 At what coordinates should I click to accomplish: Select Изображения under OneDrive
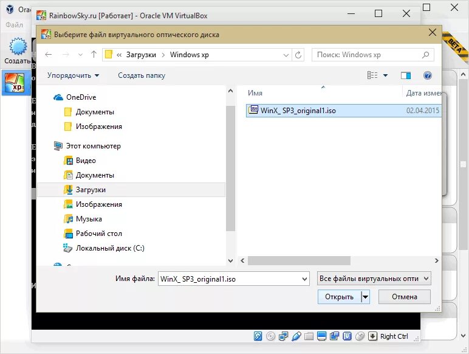pyautogui.click(x=98, y=127)
